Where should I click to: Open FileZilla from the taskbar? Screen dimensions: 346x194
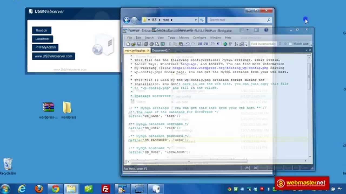[x=105, y=189]
